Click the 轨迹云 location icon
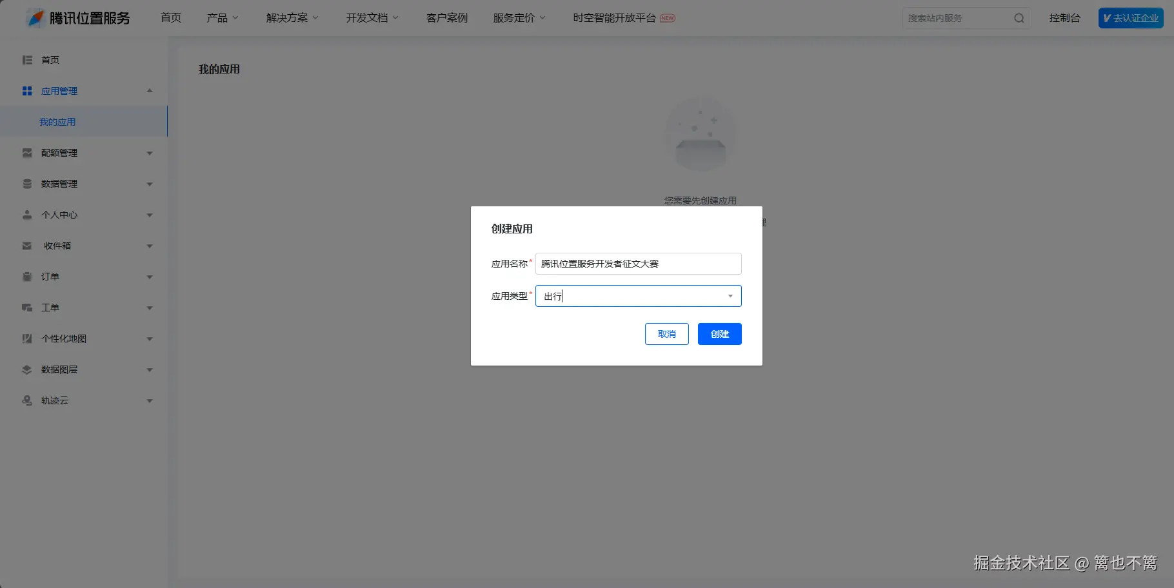Screen dimensions: 1174x588 pos(27,400)
